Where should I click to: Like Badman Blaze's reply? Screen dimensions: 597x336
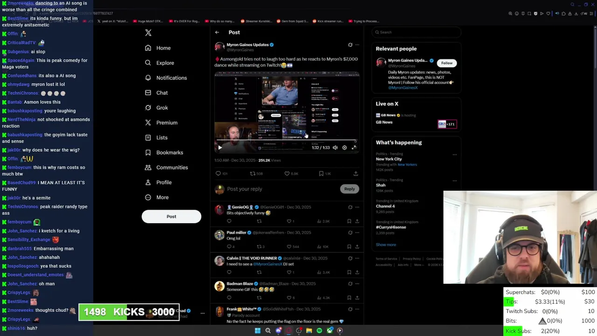[x=291, y=298]
